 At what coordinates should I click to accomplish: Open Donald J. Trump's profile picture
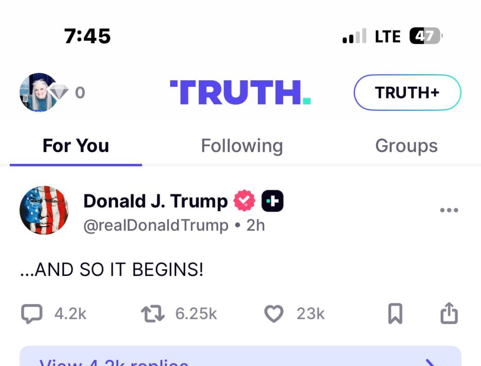(x=44, y=210)
